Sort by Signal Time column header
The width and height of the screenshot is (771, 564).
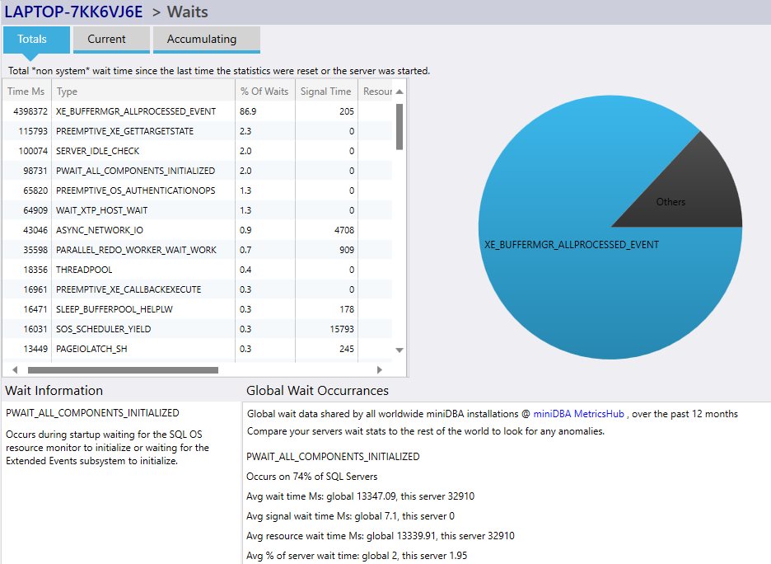(x=326, y=92)
